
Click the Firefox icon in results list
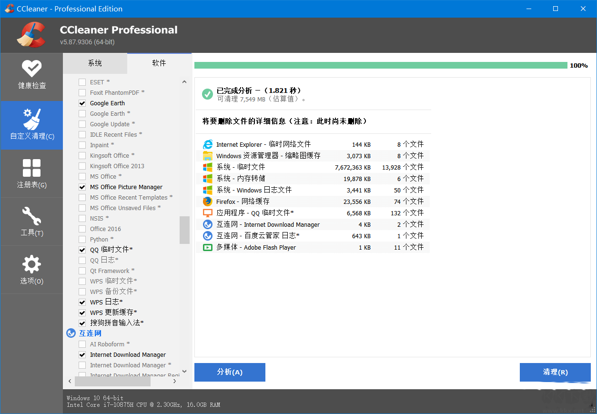pos(208,202)
